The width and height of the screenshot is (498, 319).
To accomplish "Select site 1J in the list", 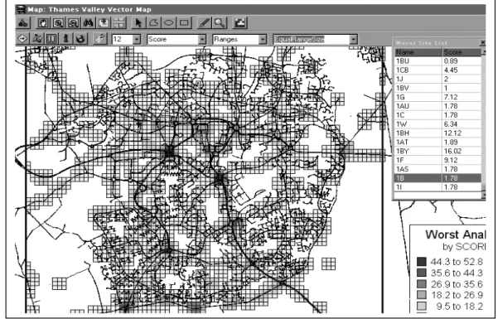I will coord(438,79).
